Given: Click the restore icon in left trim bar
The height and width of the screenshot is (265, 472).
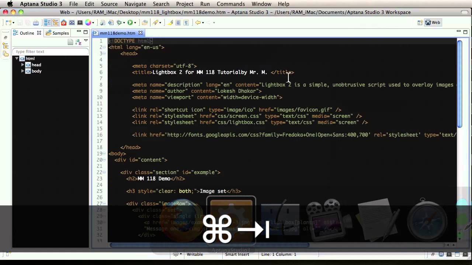Looking at the screenshot, I should coord(6,38).
